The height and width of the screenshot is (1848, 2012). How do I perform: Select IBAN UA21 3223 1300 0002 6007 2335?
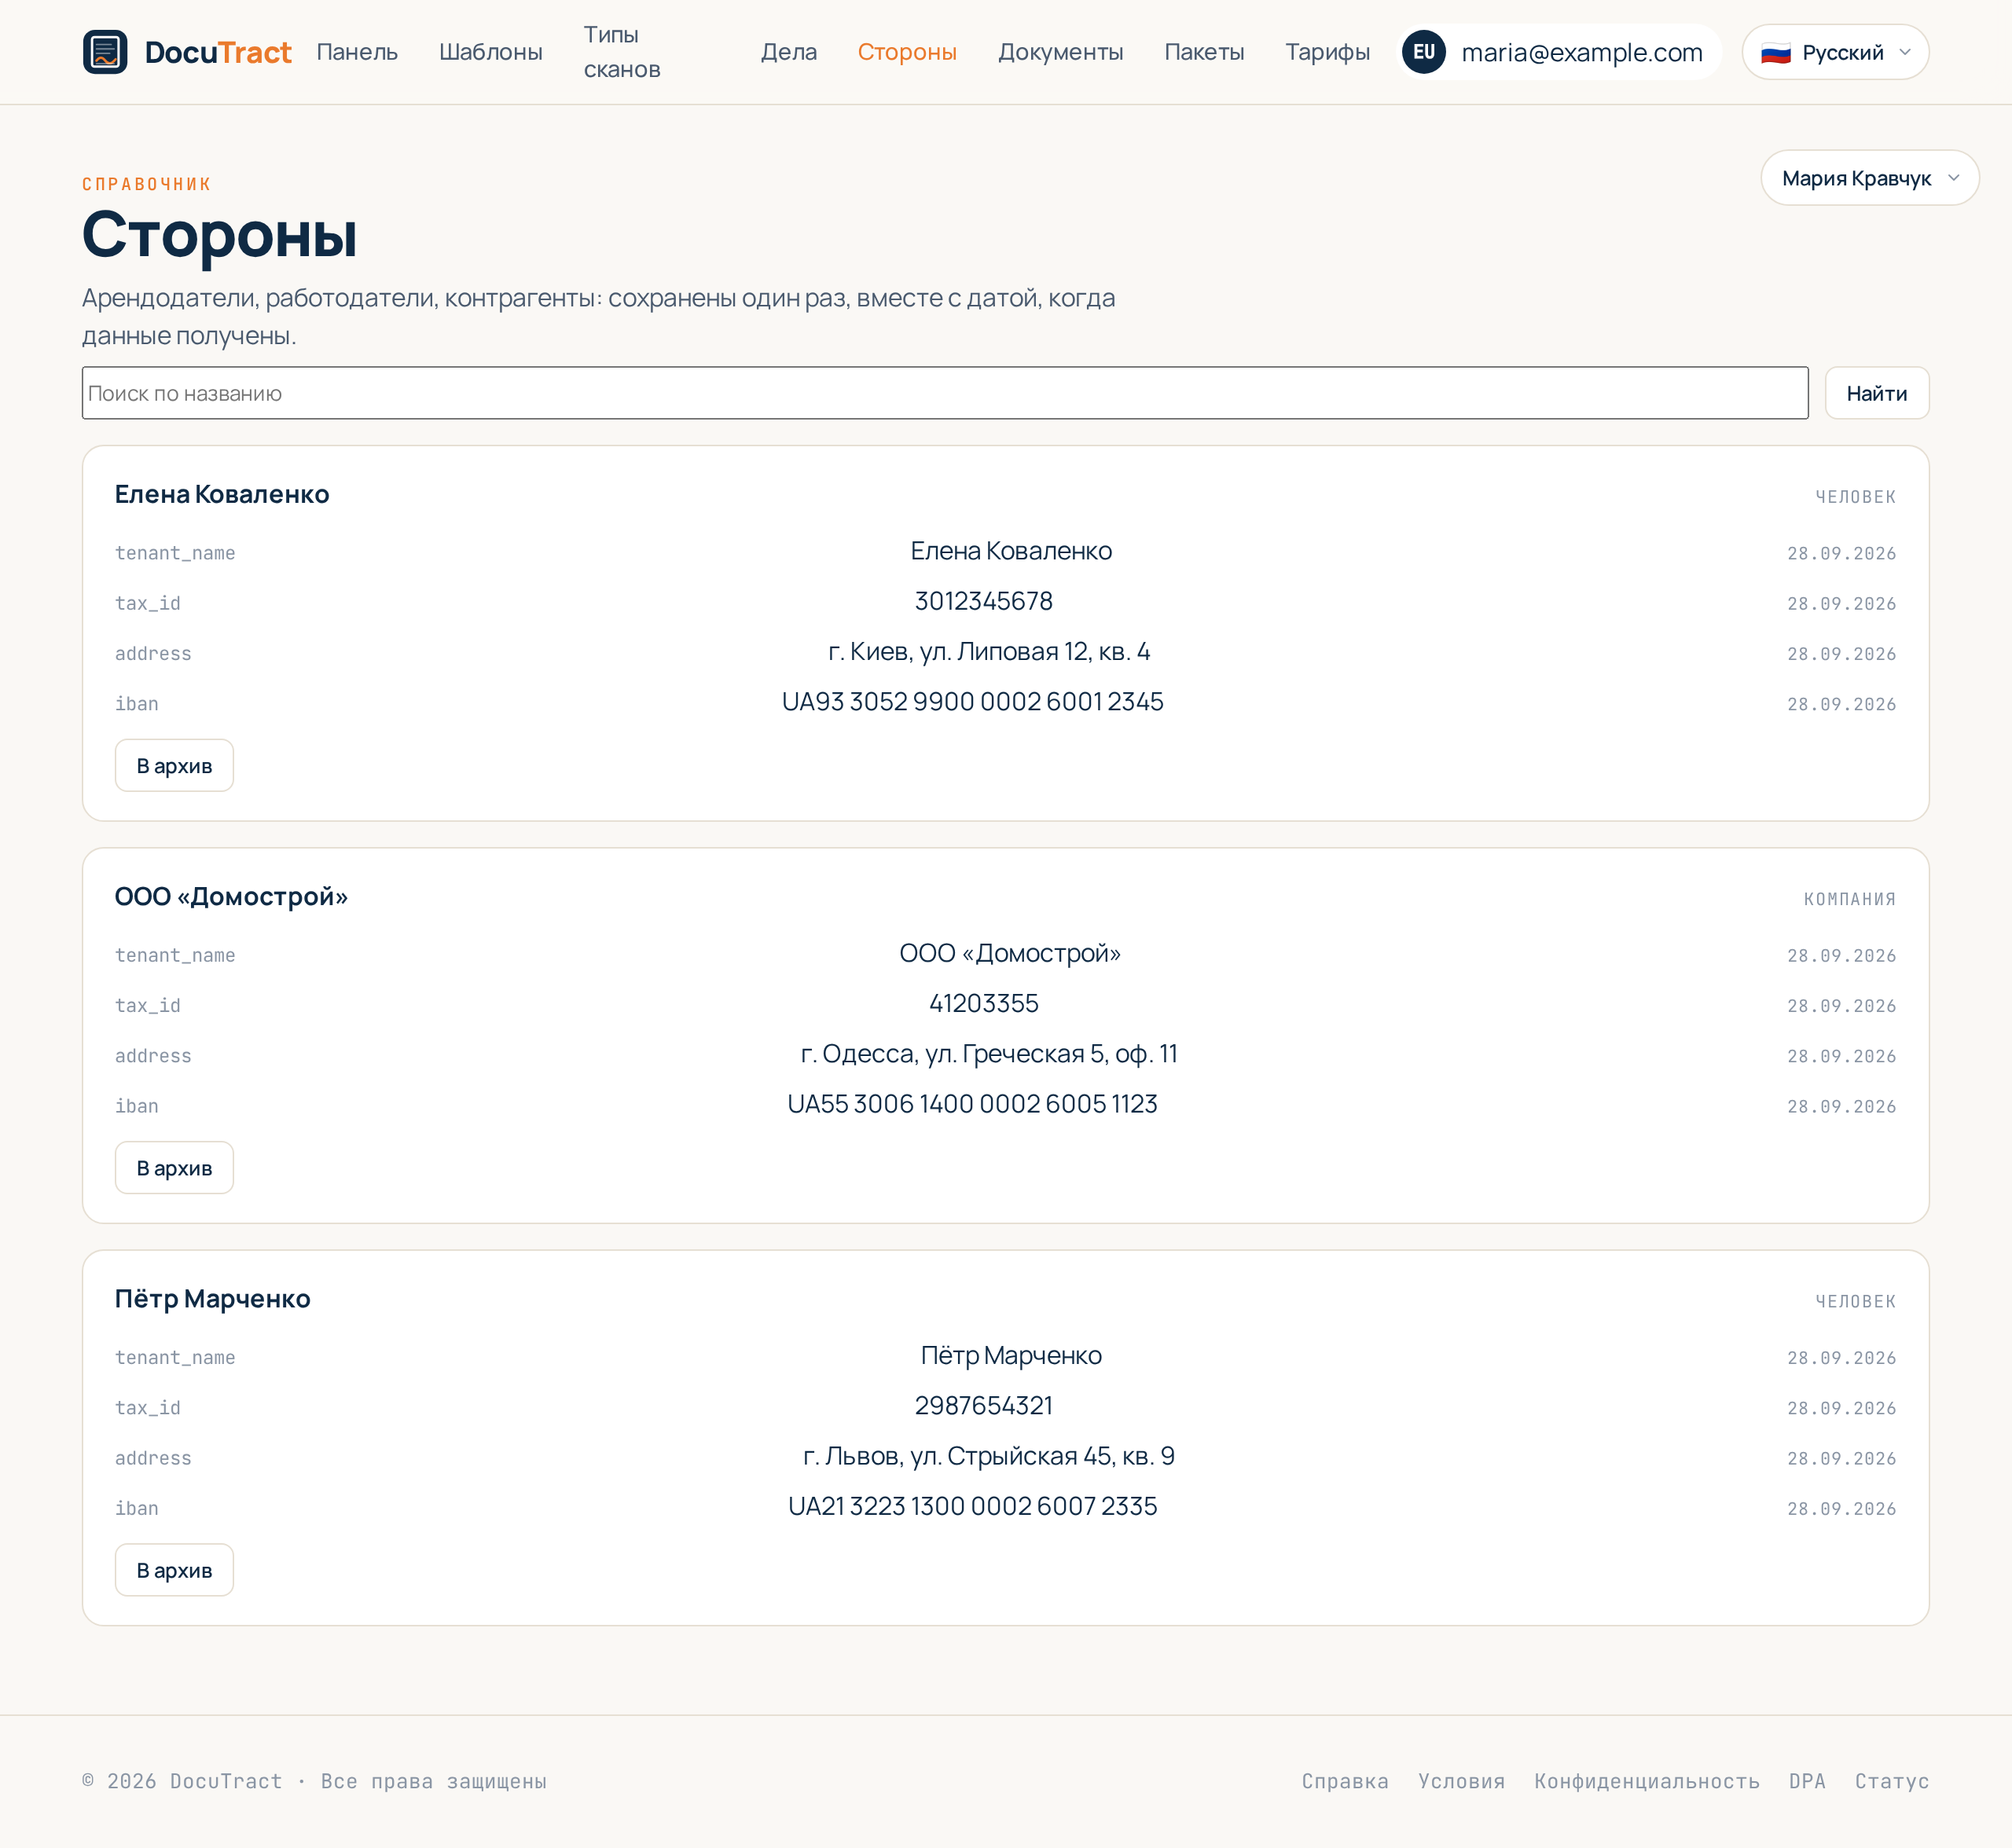[x=972, y=1505]
